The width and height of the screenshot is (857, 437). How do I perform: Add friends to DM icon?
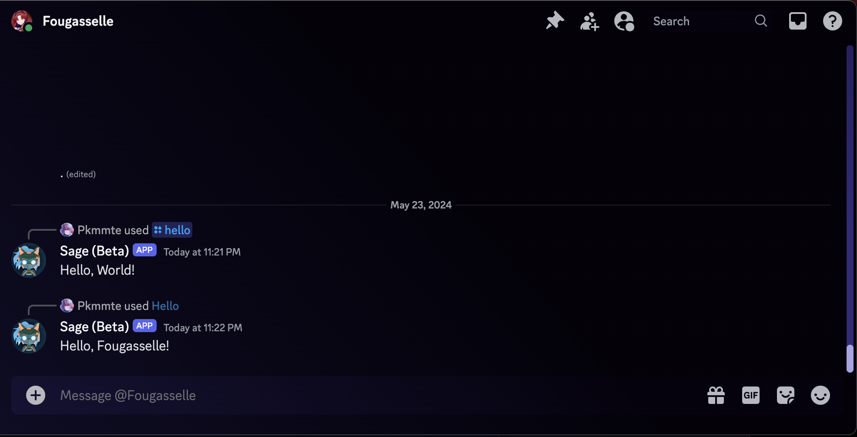click(589, 21)
